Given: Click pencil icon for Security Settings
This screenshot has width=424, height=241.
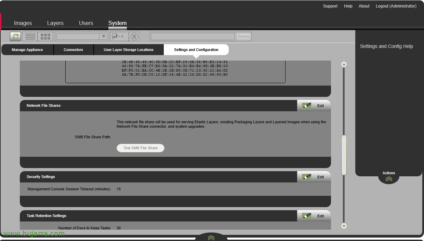Looking at the screenshot, I should pos(307,177).
